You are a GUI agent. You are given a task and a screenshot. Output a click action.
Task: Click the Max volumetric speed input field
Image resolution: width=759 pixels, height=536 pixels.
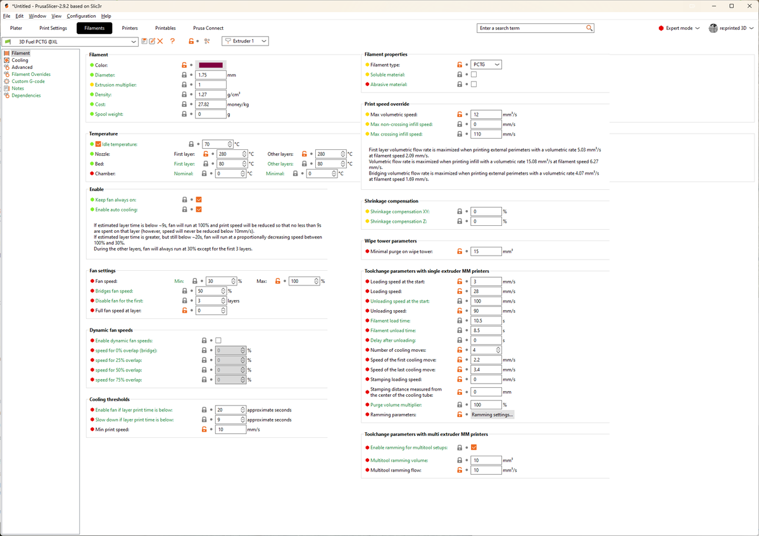[486, 114]
